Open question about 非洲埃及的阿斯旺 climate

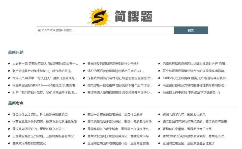pos(113,64)
